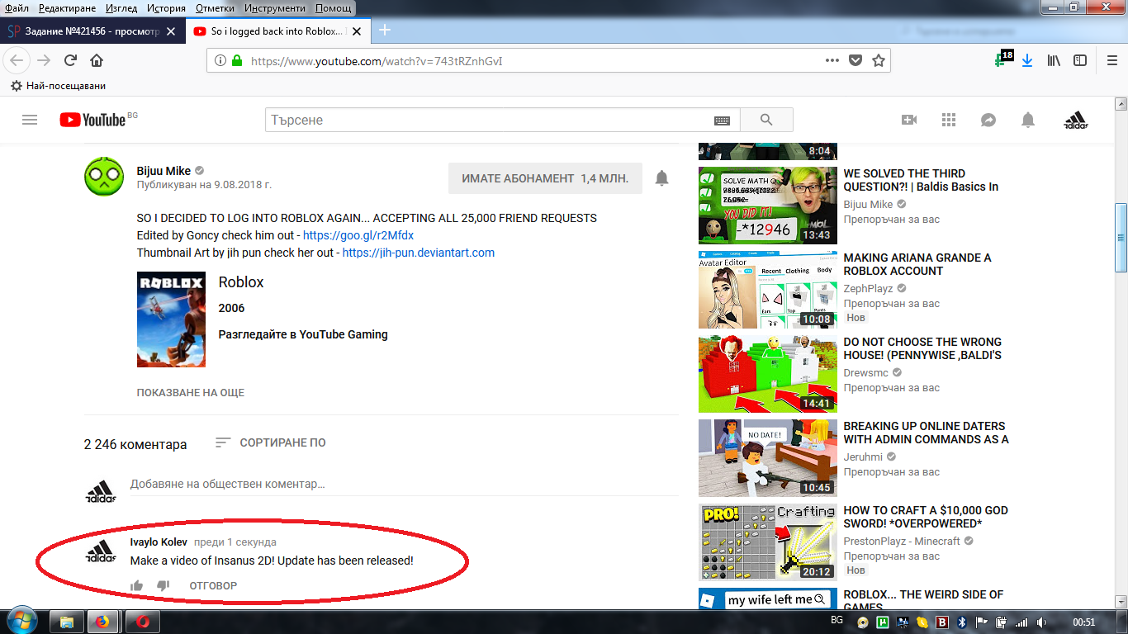Click the ИМАТЕ АБОНАМЕНТ subscription button

[545, 178]
